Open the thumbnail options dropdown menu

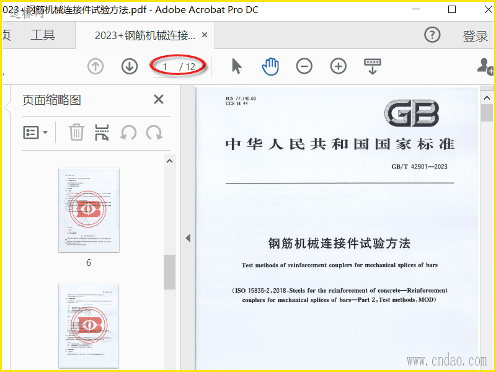(35, 133)
